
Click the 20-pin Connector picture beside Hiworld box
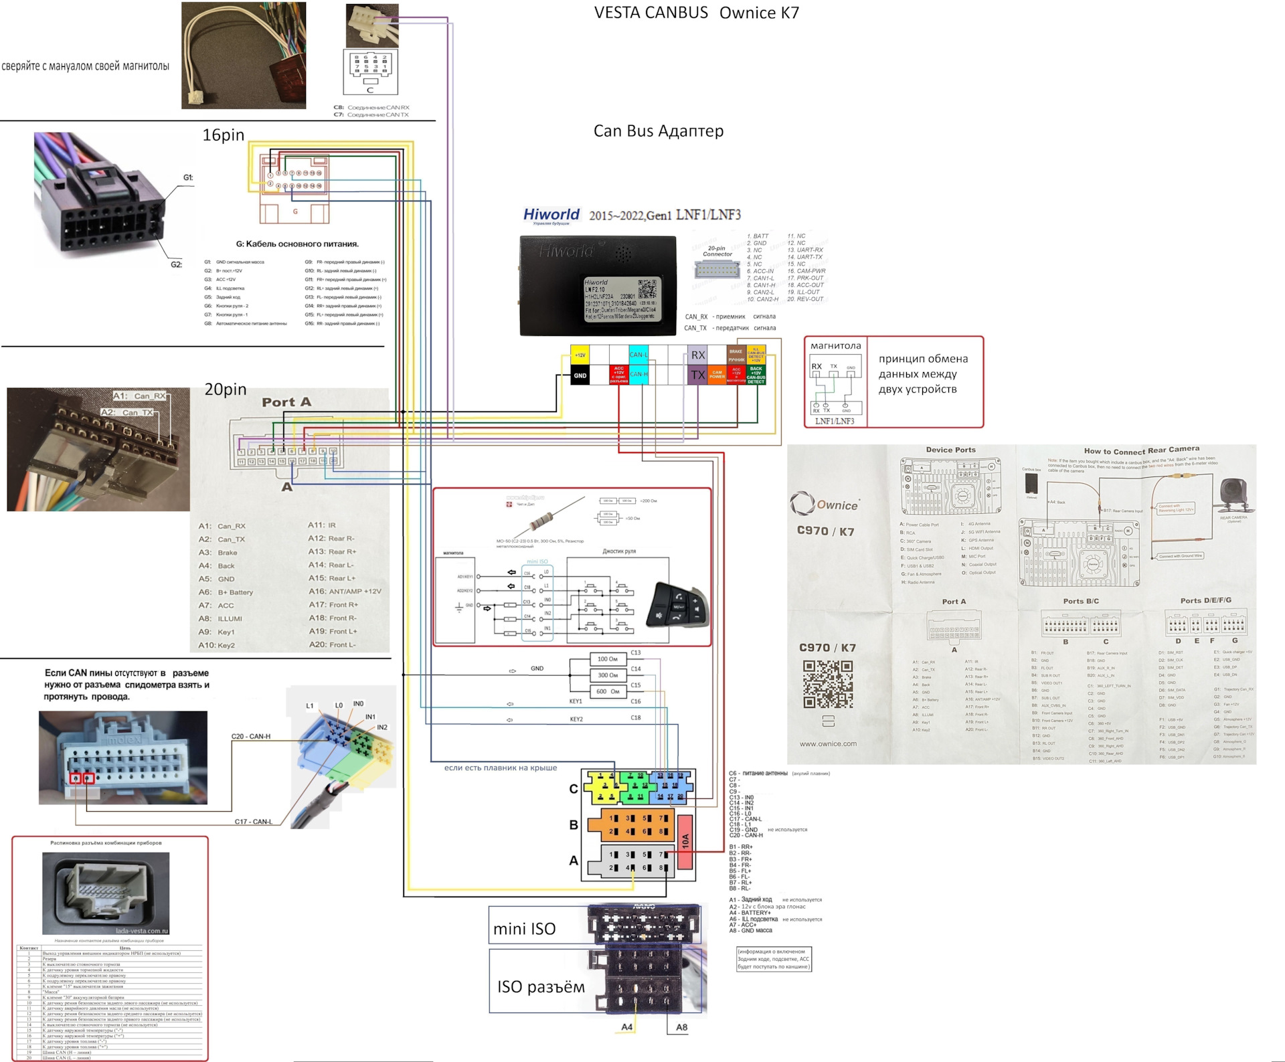click(x=717, y=269)
